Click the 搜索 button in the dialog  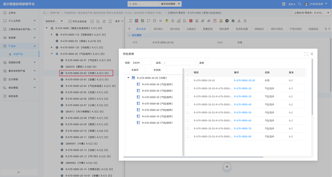(202, 63)
